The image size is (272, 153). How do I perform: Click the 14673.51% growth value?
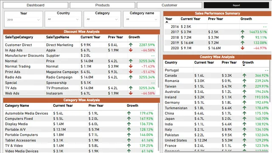click(x=258, y=32)
